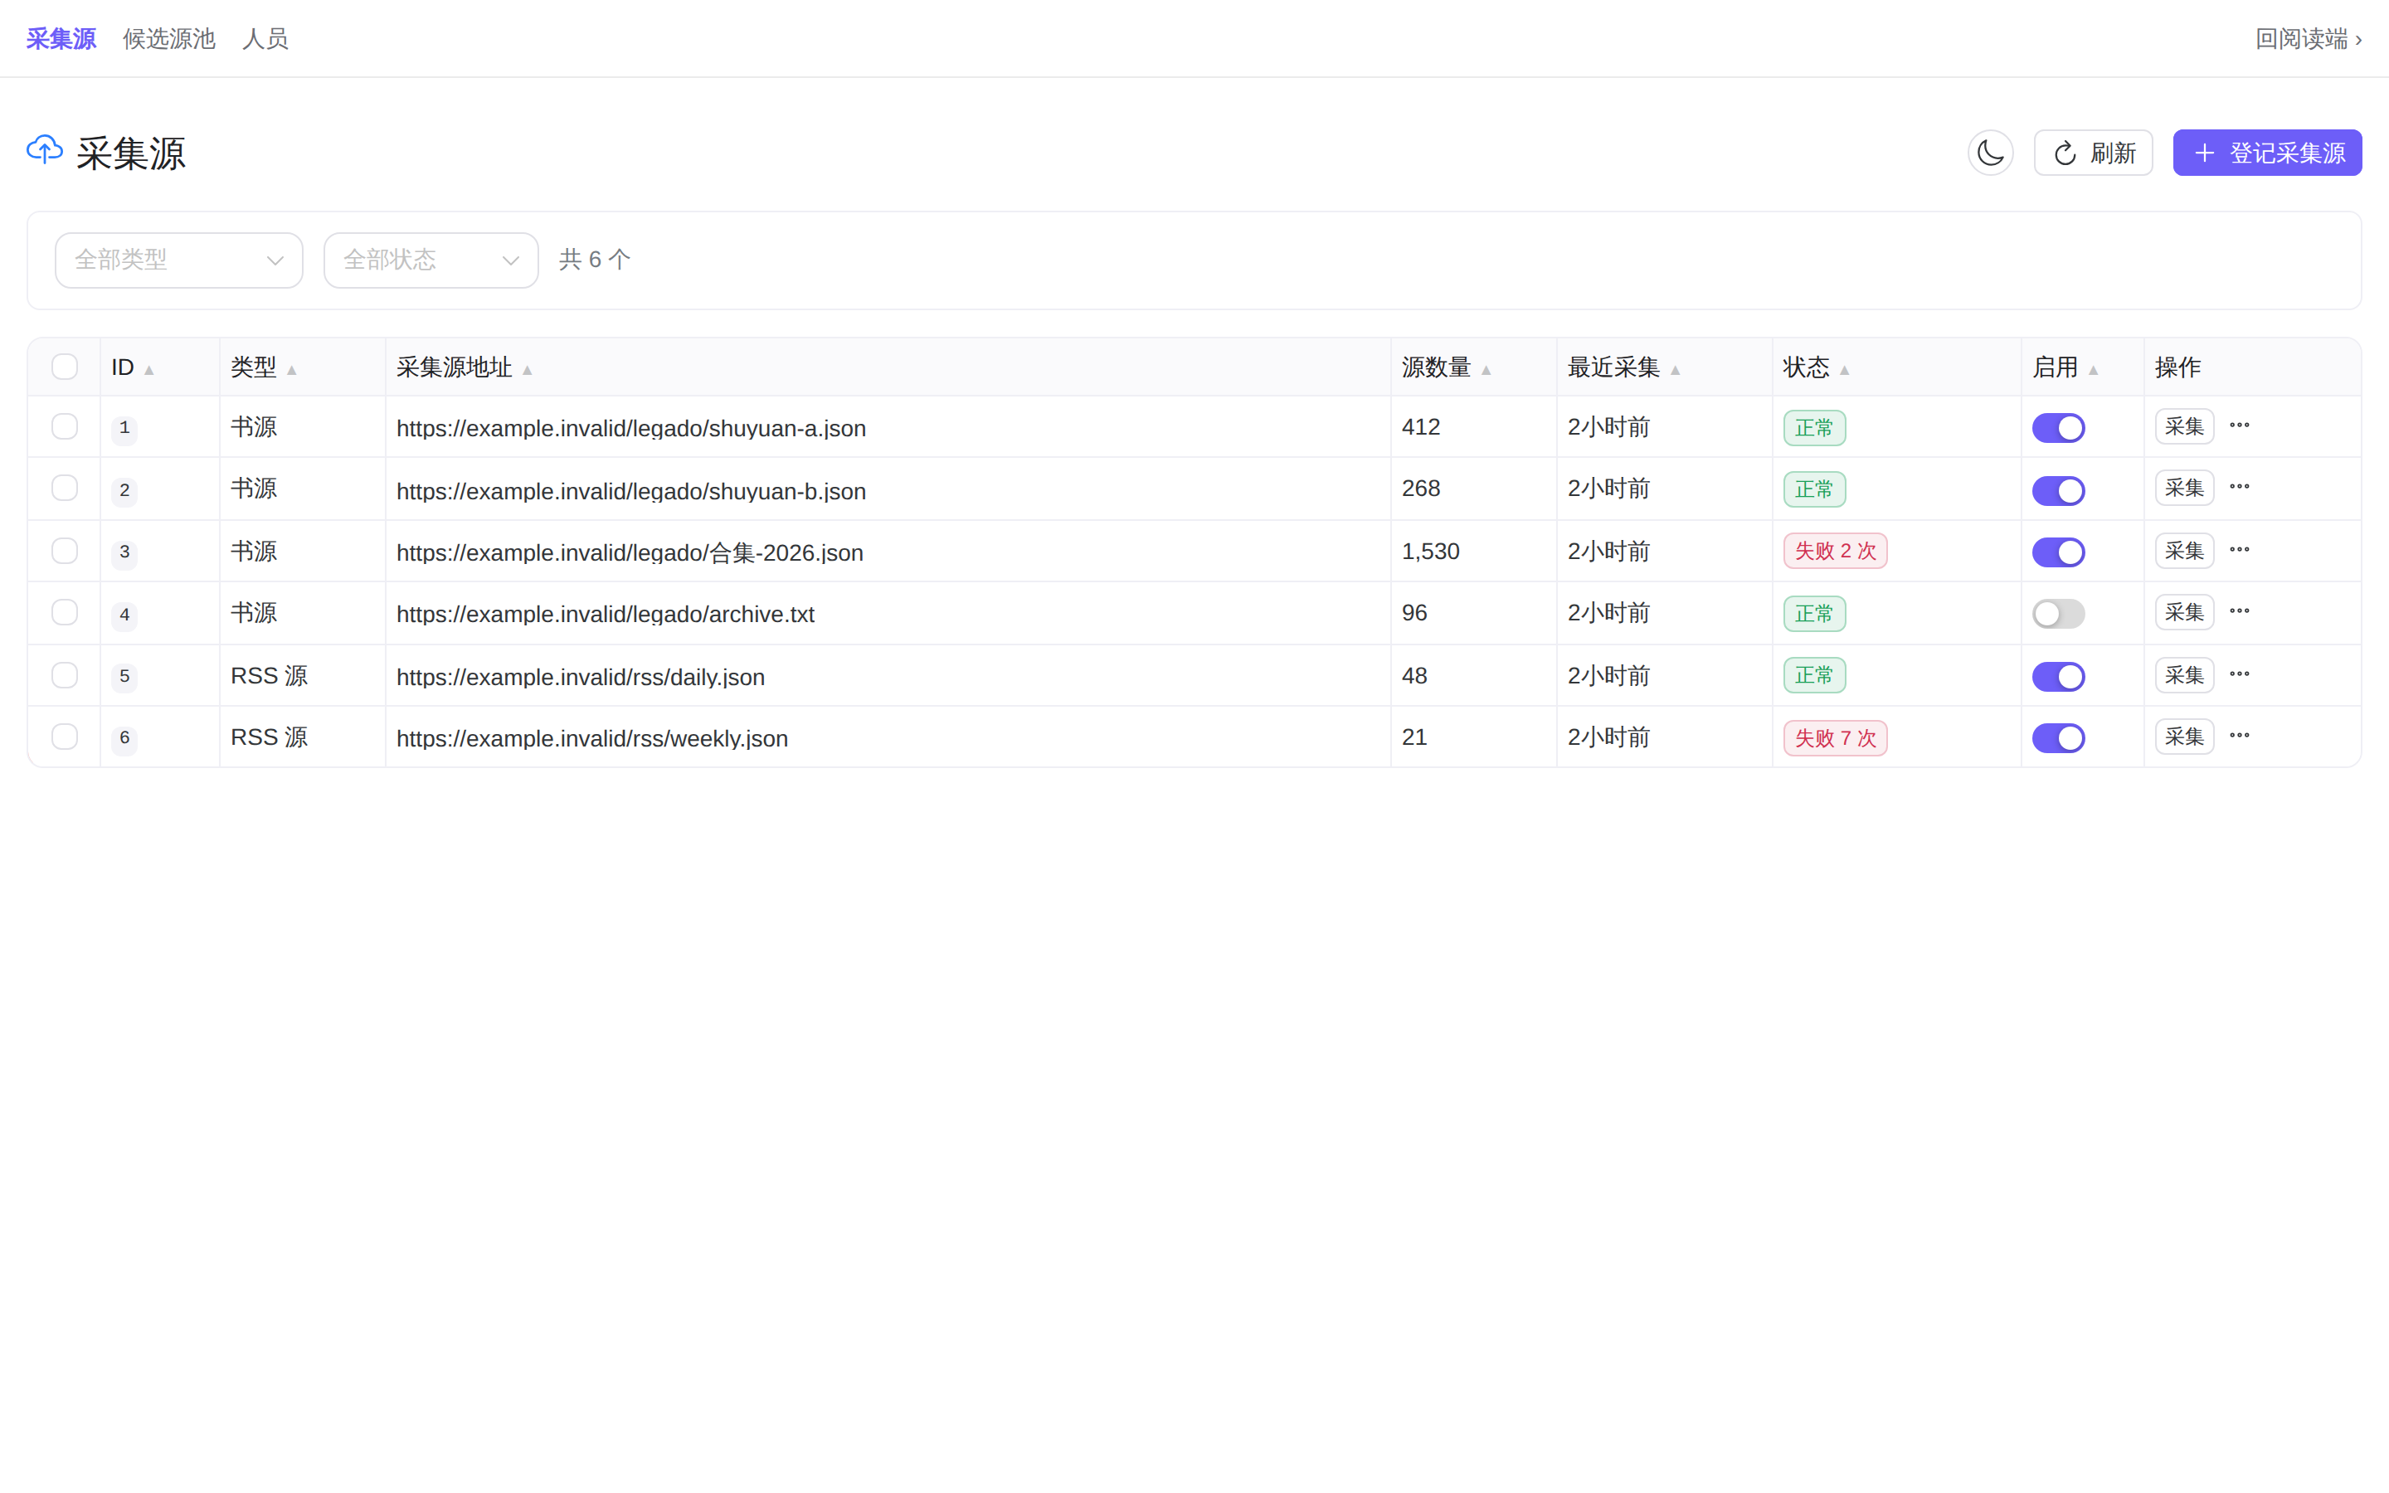The height and width of the screenshot is (1493, 2389).
Task: Click 采集 button for archive.txt
Action: point(2183,612)
